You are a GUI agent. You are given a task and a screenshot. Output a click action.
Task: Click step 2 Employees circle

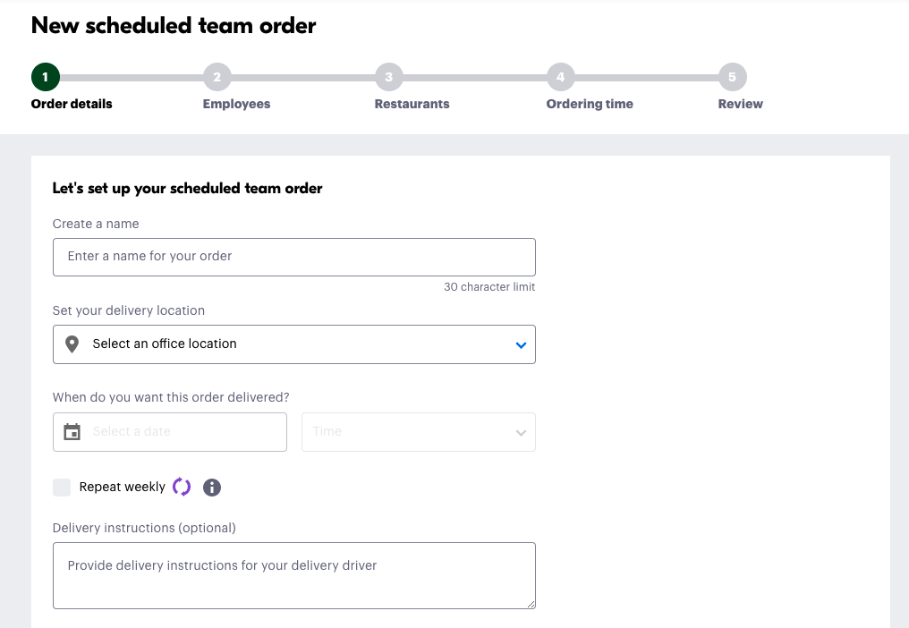click(217, 77)
